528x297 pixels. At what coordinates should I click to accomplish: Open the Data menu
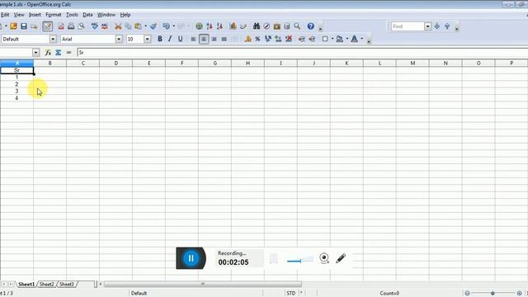tap(87, 15)
